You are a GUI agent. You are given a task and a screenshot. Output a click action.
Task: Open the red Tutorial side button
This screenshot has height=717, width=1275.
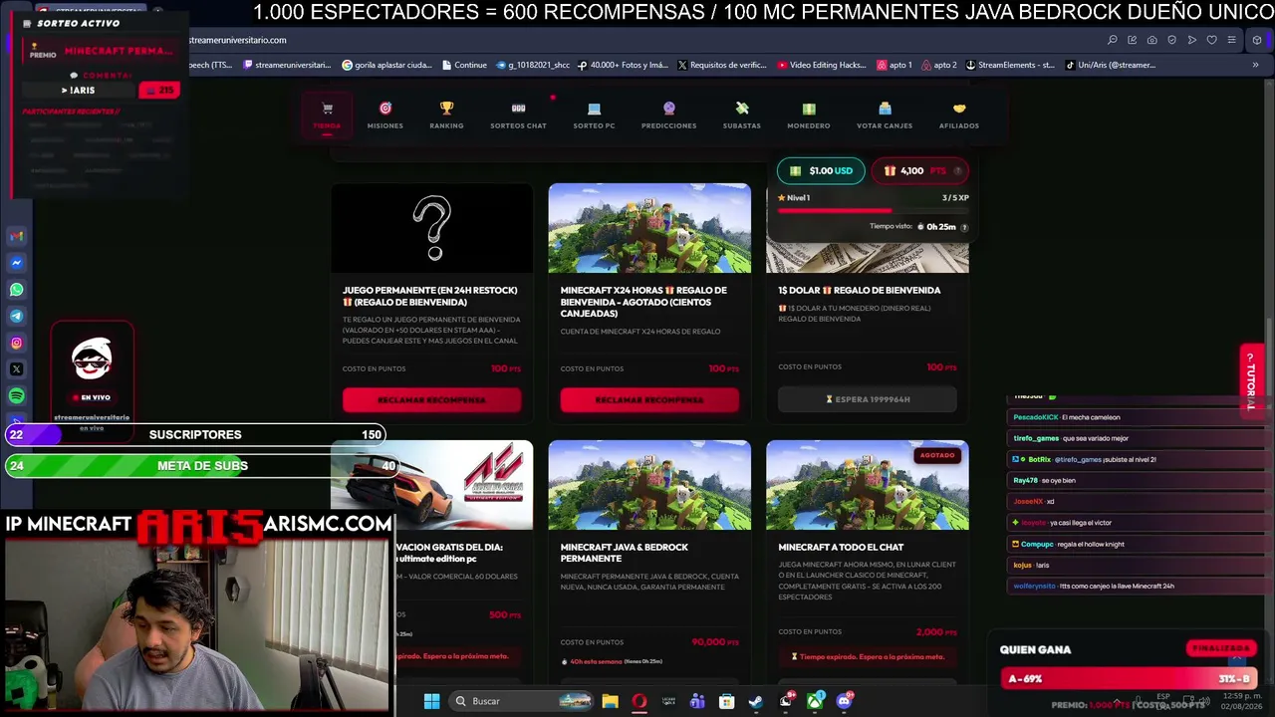point(1252,380)
